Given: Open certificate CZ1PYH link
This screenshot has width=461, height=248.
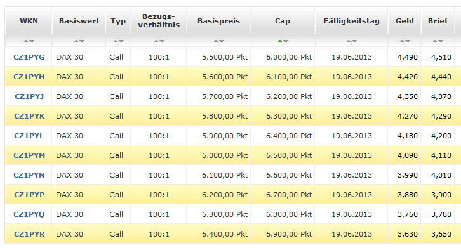Looking at the screenshot, I should click(x=29, y=77).
